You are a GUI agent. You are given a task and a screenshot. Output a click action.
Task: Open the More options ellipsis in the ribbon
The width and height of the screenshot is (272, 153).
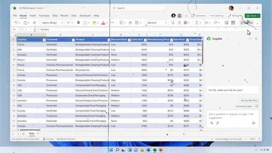click(x=112, y=23)
